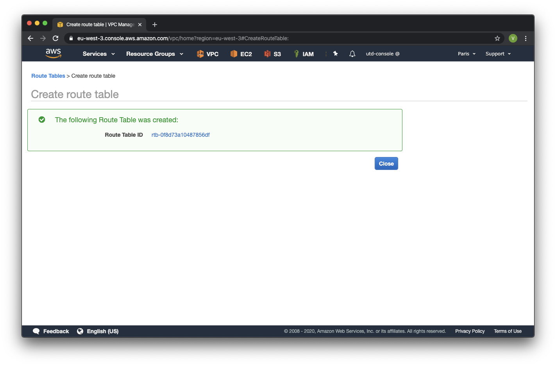This screenshot has width=556, height=366.
Task: Click the Feedback link
Action: pos(56,331)
